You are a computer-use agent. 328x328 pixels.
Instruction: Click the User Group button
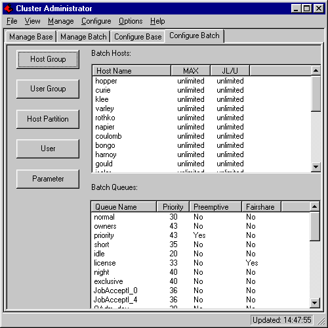pos(48,89)
